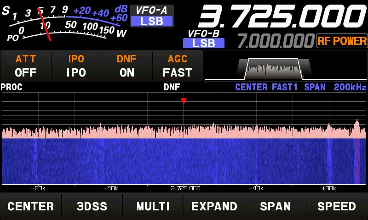
Task: Tap the 3.725.000 VFO-A frequency readout
Action: pyautogui.click(x=282, y=17)
